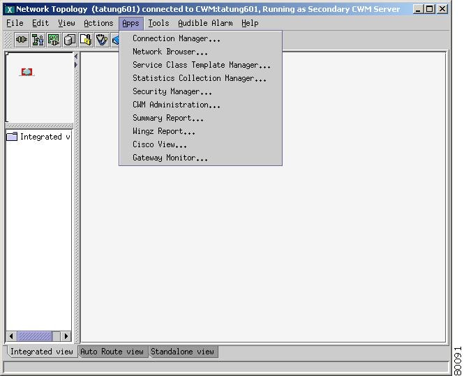Click the network tree with person icon
The height and width of the screenshot is (376, 464).
38,40
